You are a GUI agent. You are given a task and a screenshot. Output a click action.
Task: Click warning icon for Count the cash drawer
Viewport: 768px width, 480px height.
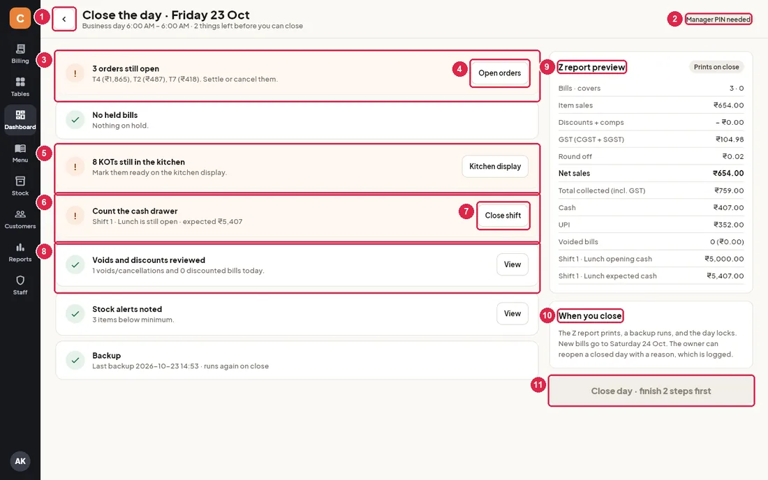click(75, 216)
